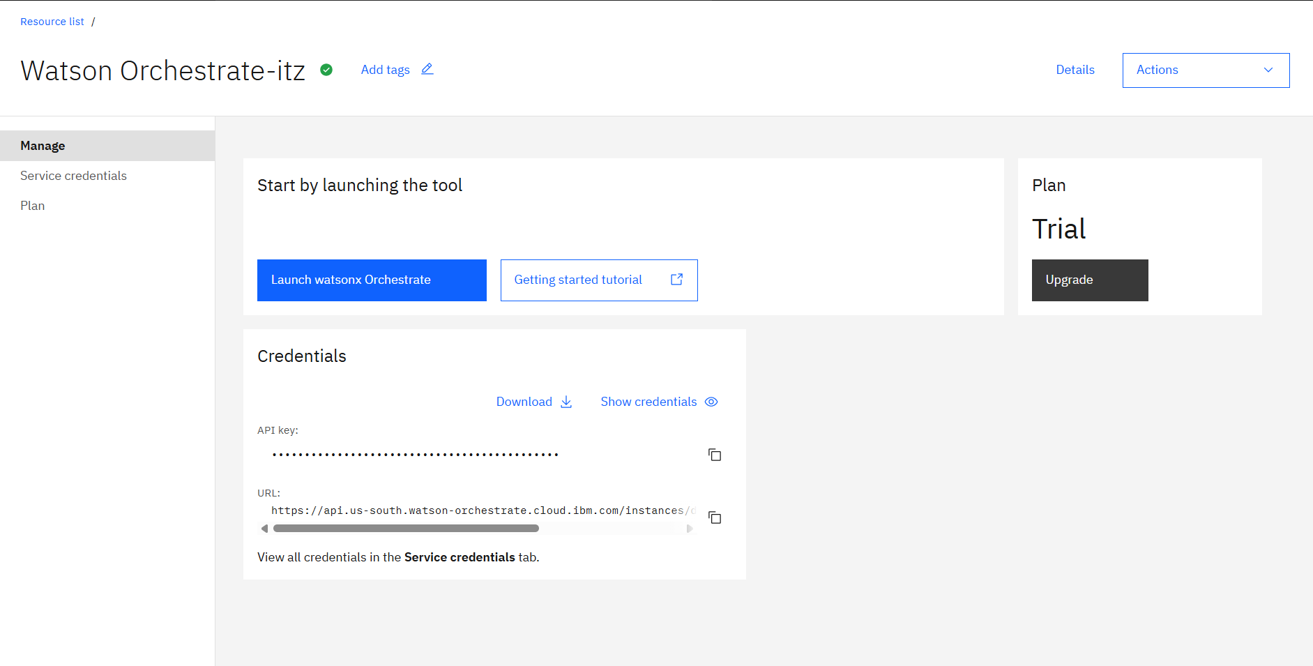Viewport: 1313px width, 666px height.
Task: Click the bold Service credentials text in note
Action: 460,557
